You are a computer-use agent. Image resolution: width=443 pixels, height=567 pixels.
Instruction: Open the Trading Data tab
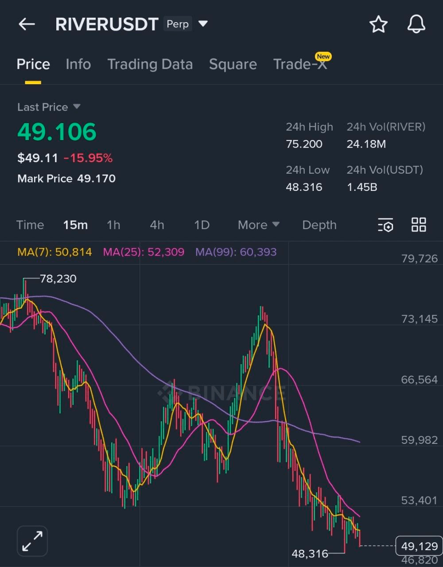[x=150, y=65]
